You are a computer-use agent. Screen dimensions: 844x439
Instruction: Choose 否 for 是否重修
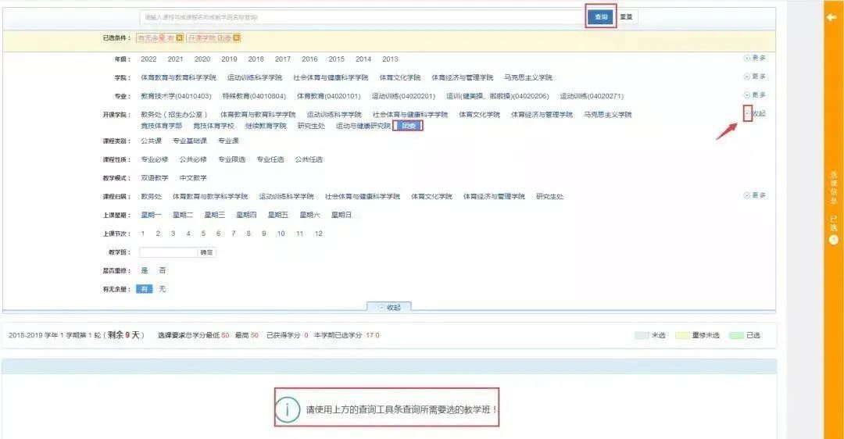tap(163, 270)
